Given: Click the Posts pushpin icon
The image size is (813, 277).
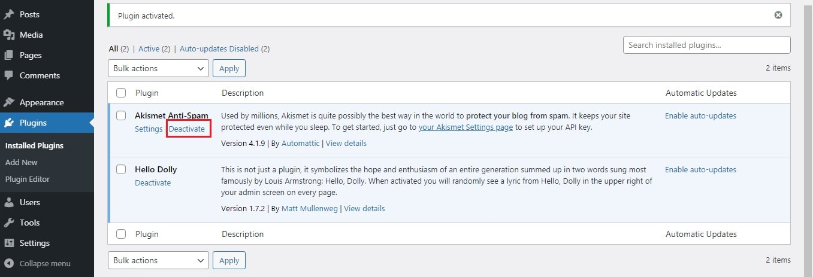Looking at the screenshot, I should (x=9, y=14).
